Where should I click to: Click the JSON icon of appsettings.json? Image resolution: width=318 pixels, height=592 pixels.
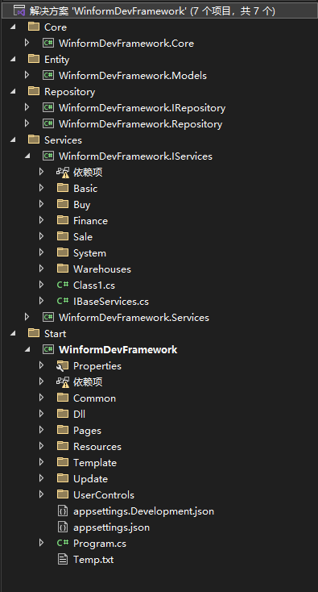(x=63, y=527)
